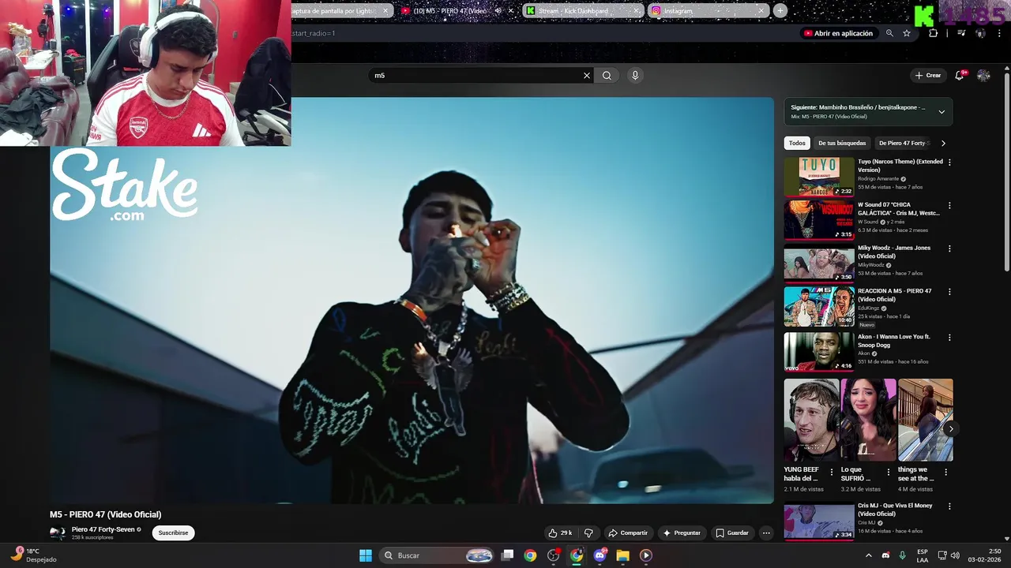The height and width of the screenshot is (568, 1011).
Task: Open REACCION A M5 video thumbnail
Action: click(x=819, y=306)
